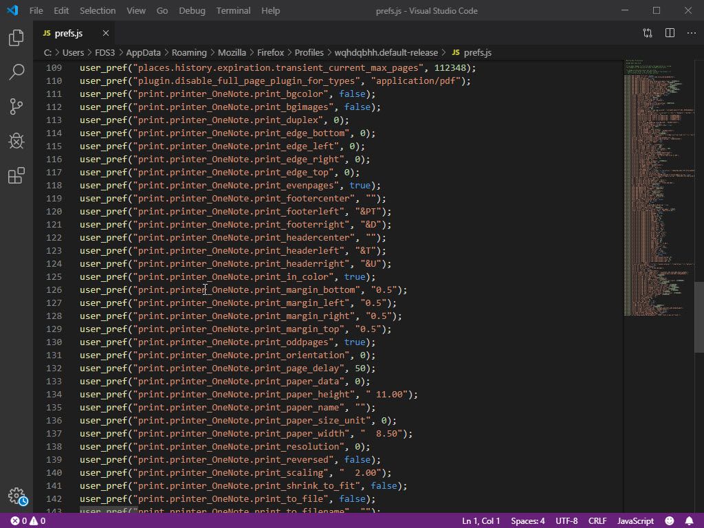Split the editor to the right
Screen dimensions: 704x528
[670, 33]
